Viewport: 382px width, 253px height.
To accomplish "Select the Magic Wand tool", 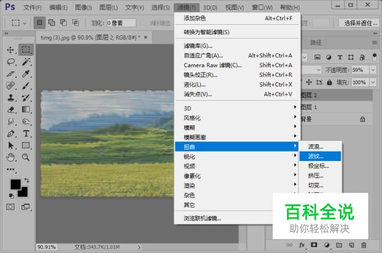I will point(26,62).
